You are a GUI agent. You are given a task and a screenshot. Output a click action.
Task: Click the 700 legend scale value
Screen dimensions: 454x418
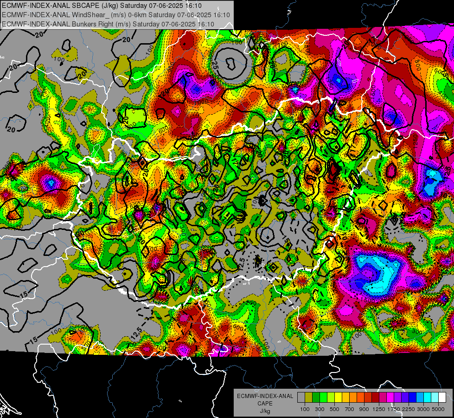[349, 409]
